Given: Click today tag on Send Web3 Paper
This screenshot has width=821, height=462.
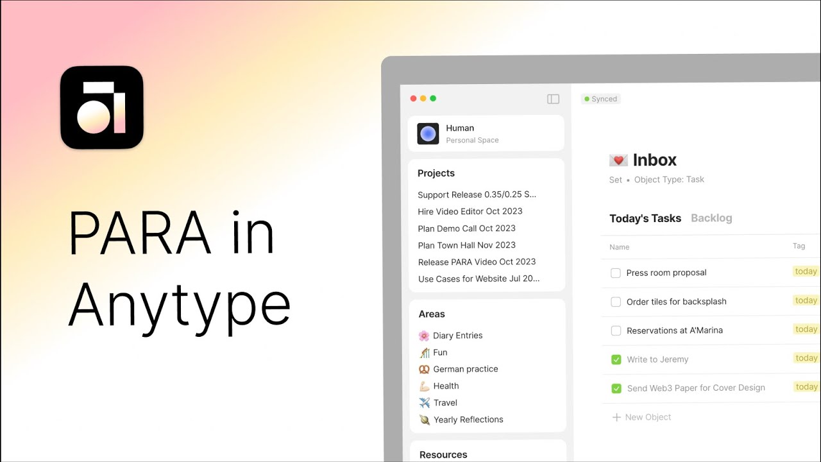Looking at the screenshot, I should (x=806, y=386).
